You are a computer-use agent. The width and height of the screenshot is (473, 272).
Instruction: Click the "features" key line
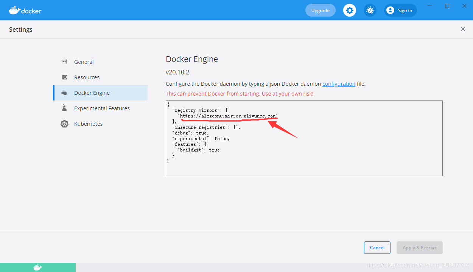pos(190,144)
